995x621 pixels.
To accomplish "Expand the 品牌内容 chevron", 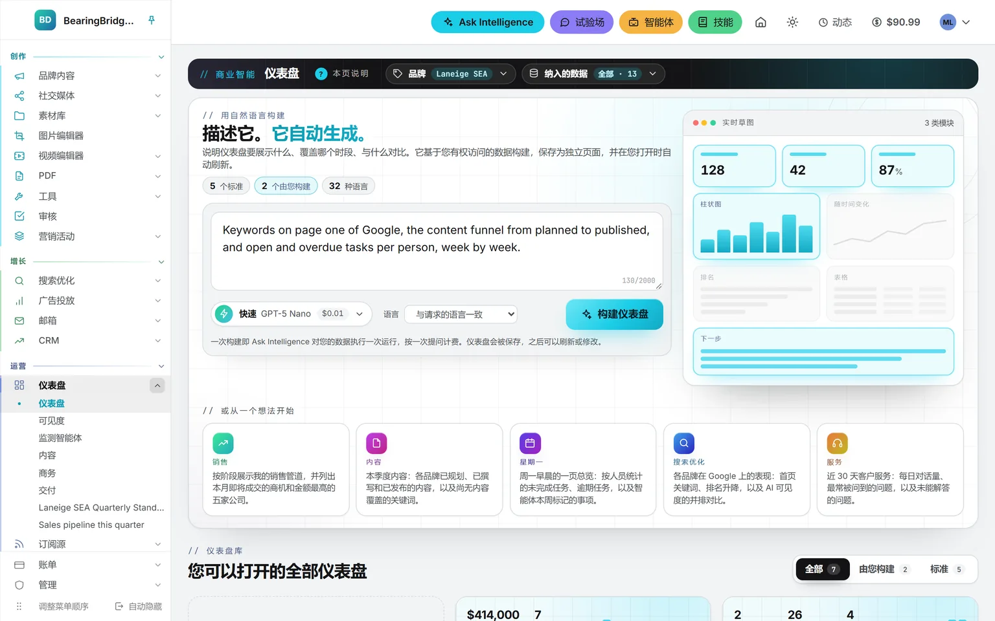I will click(x=157, y=76).
